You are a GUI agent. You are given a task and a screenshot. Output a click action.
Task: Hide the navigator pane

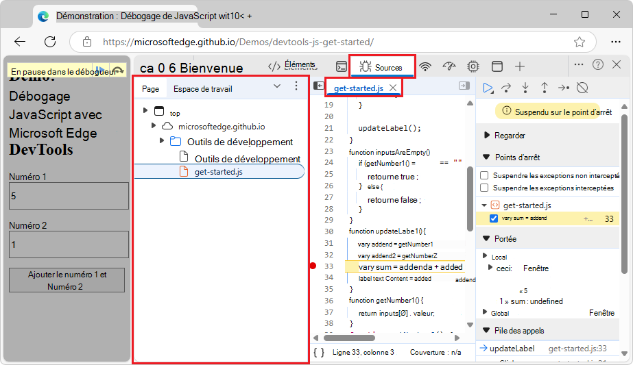[318, 86]
